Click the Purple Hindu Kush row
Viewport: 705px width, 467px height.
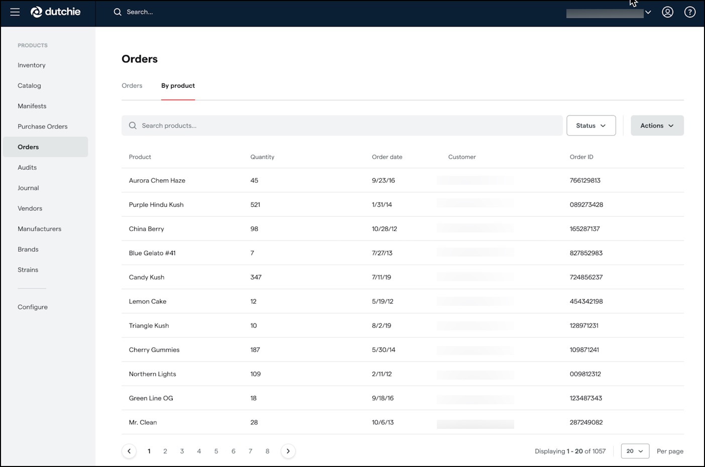(403, 204)
